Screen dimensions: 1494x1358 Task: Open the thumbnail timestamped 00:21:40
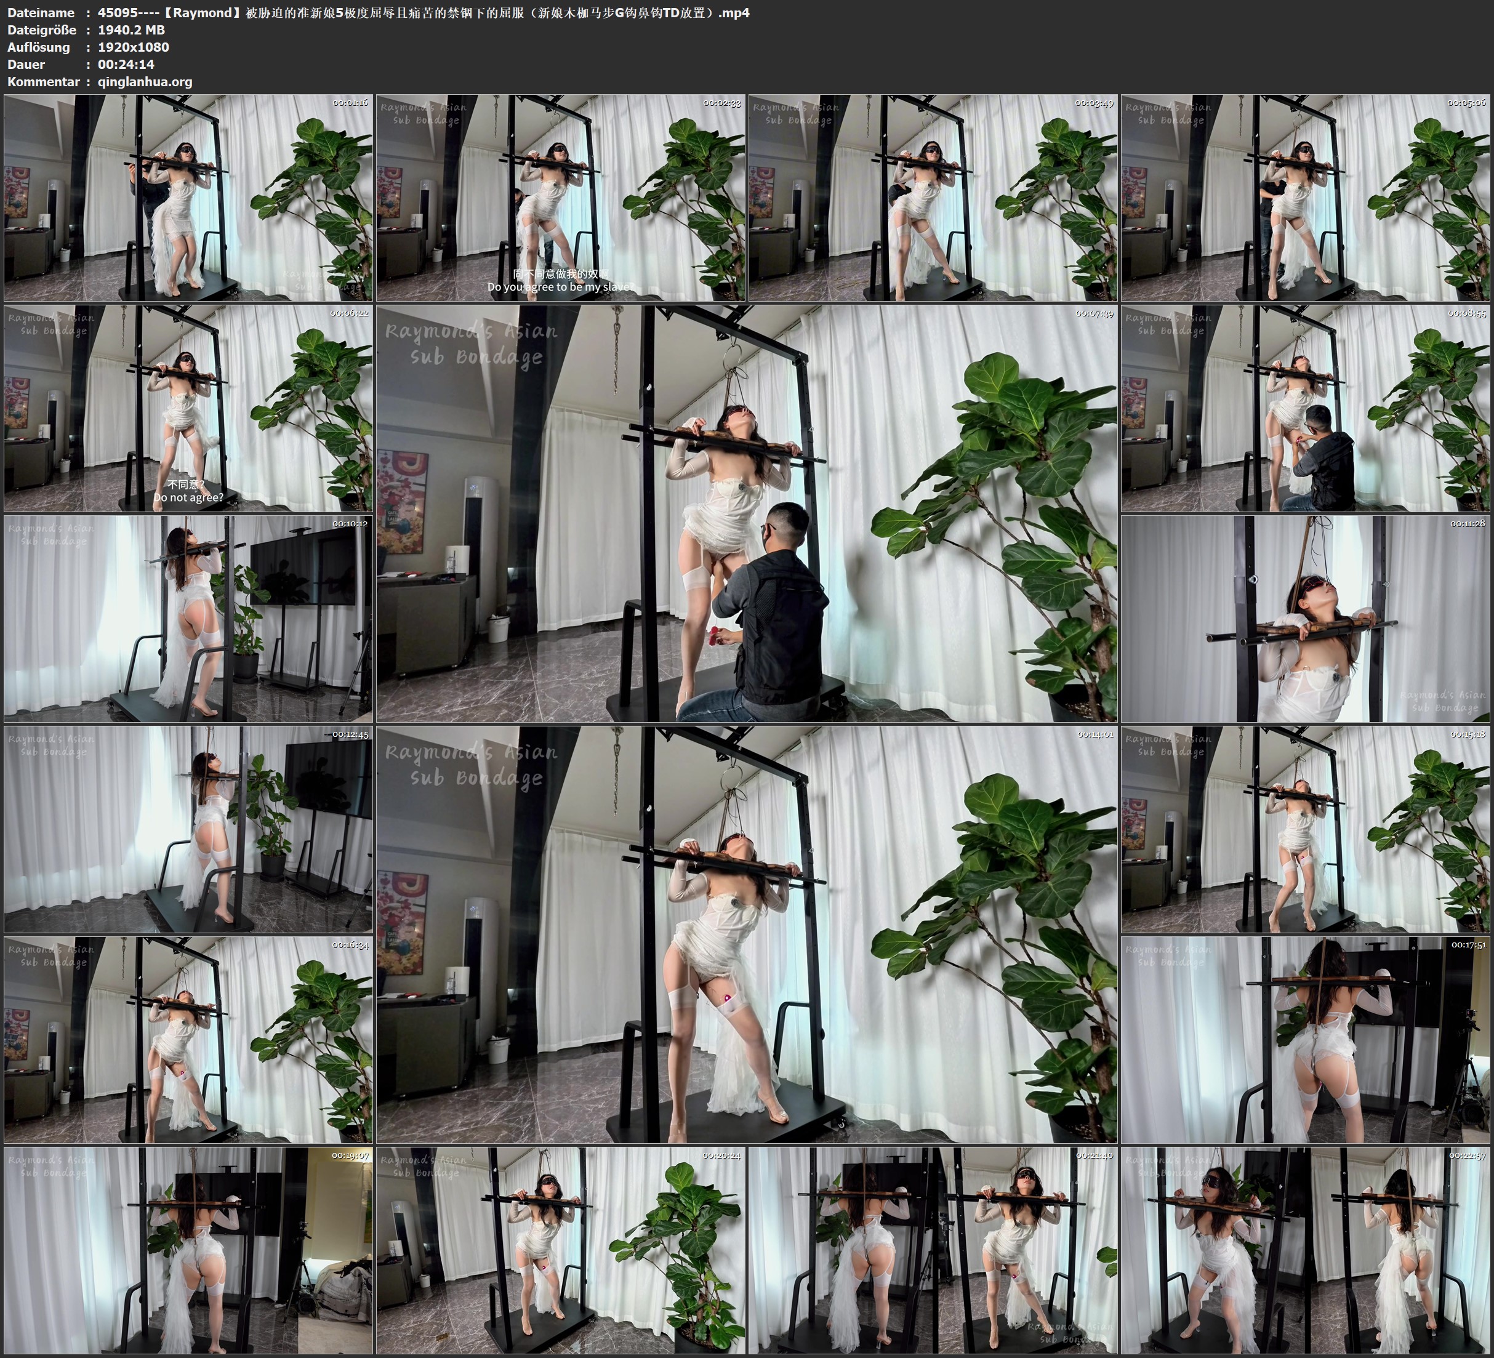[x=933, y=1250]
